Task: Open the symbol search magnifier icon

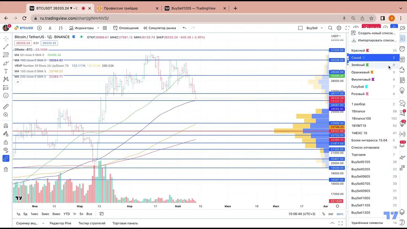Action: click(330, 28)
